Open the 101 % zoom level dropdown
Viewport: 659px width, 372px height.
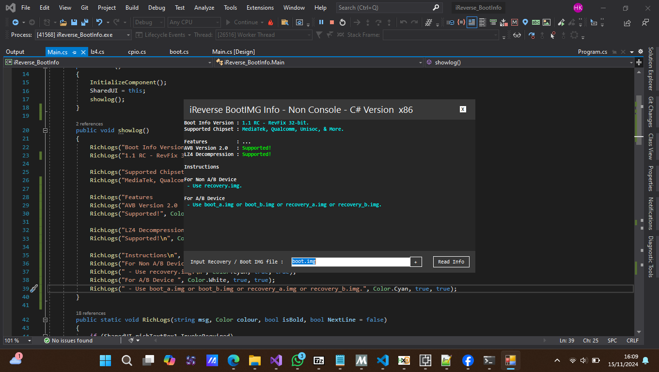click(x=18, y=341)
